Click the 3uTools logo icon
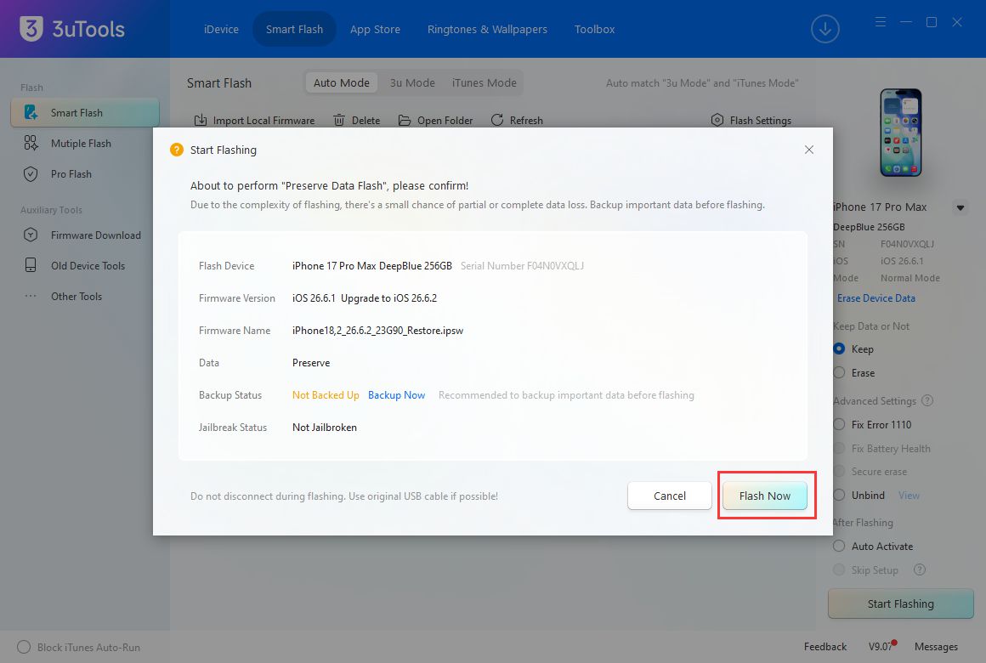Viewport: 986px width, 663px height. tap(31, 28)
